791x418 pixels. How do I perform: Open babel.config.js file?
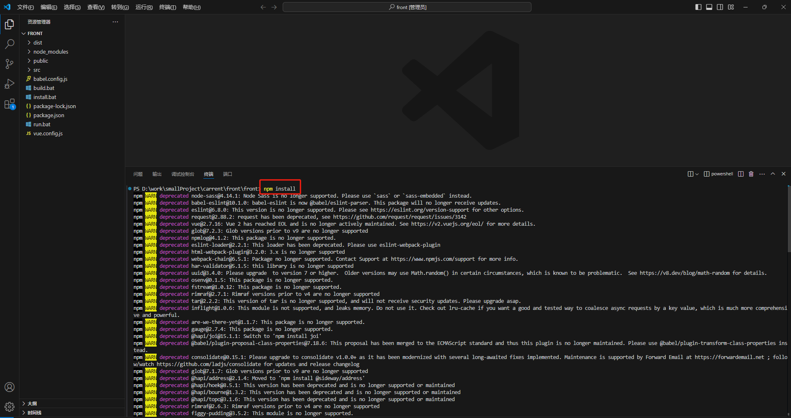coord(50,79)
